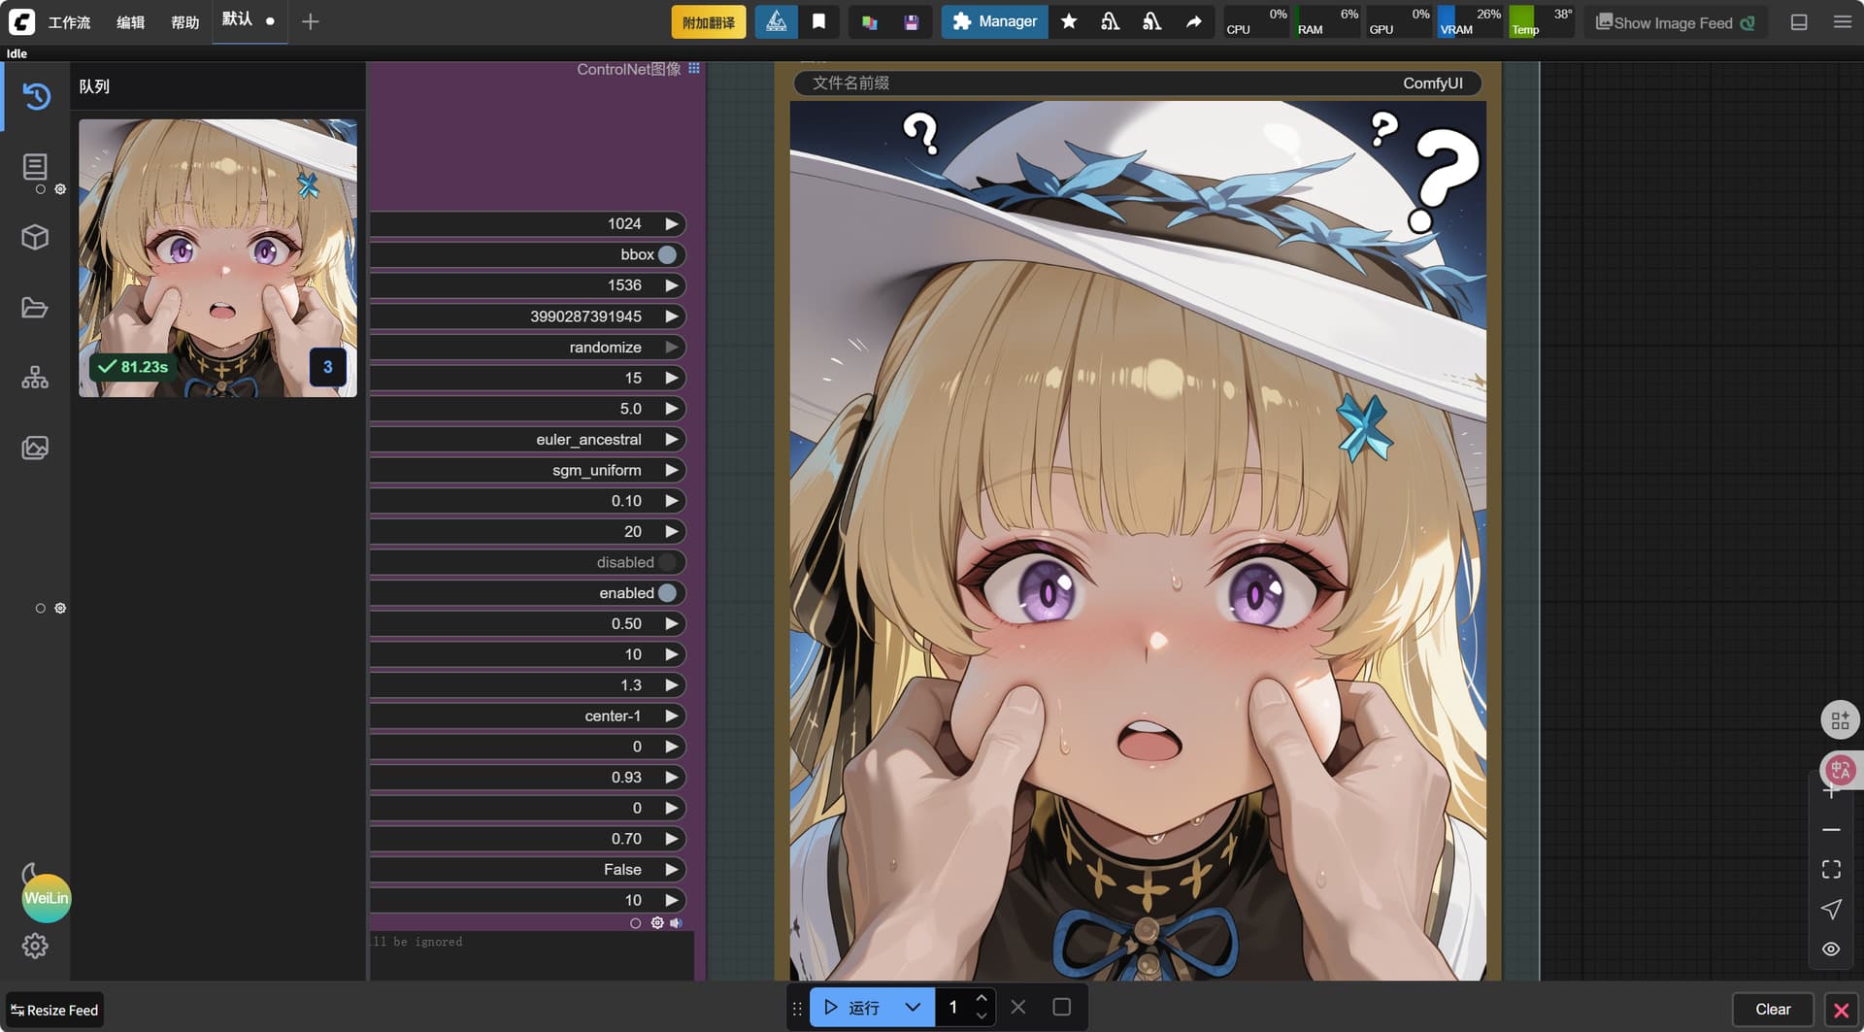Expand run options chevron dropdown
This screenshot has height=1032, width=1864.
pos(913,1007)
